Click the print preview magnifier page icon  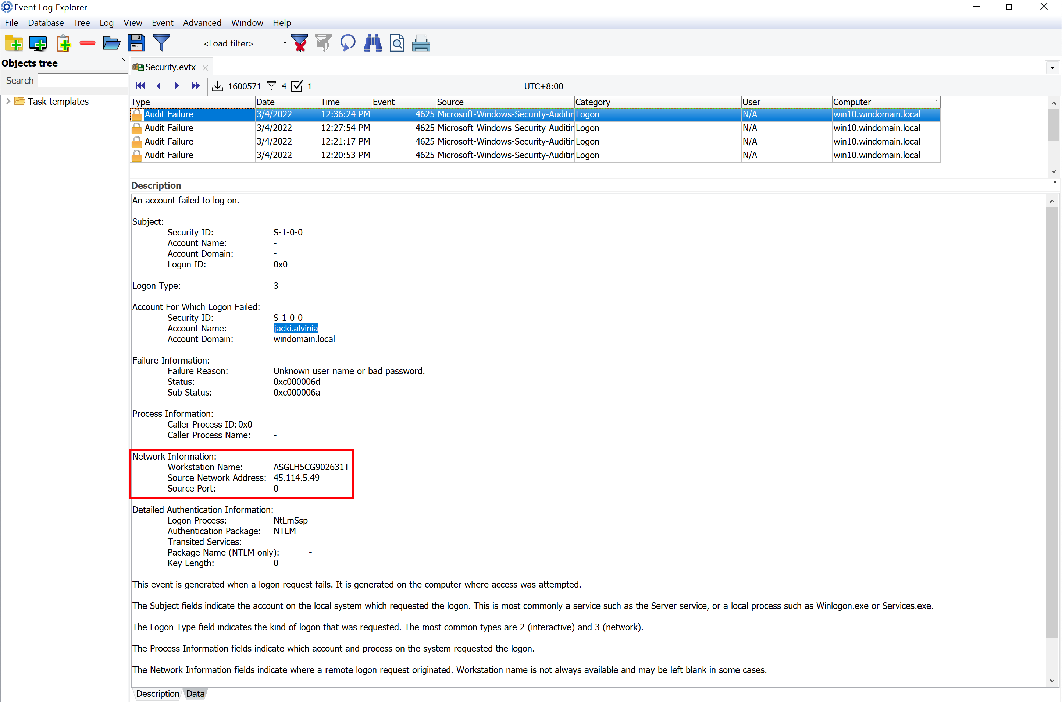pos(397,43)
